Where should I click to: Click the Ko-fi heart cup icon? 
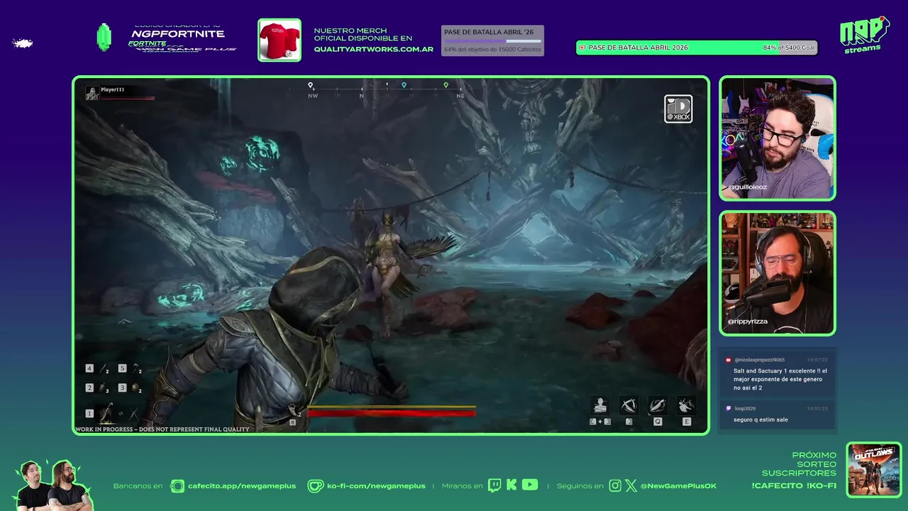coord(315,485)
